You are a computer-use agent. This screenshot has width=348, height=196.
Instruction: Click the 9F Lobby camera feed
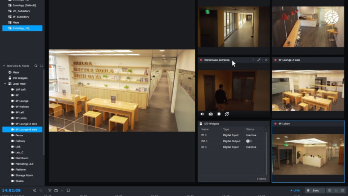[308, 154]
